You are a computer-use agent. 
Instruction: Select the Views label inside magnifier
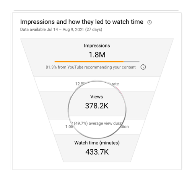96,96
